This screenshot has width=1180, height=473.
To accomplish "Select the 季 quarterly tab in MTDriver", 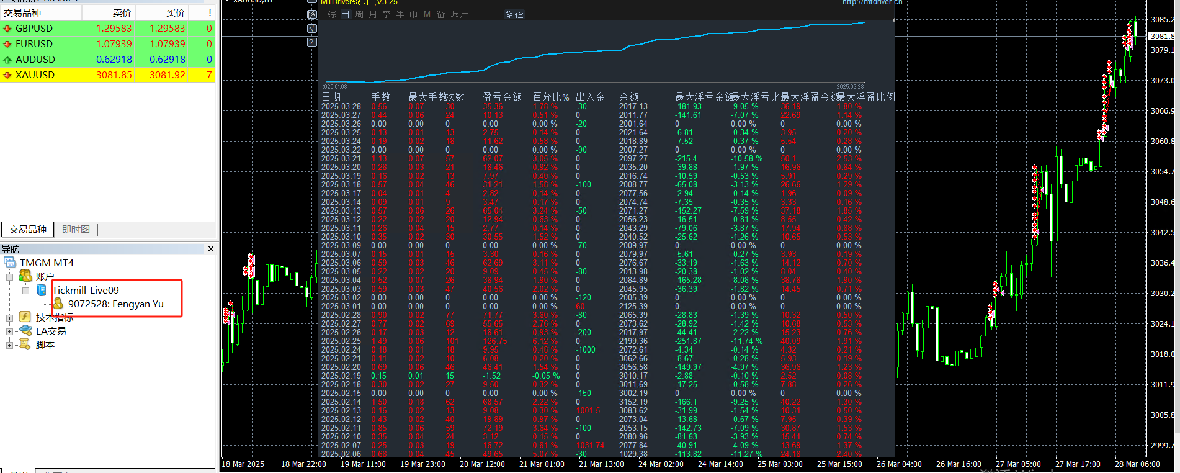I will (x=387, y=14).
